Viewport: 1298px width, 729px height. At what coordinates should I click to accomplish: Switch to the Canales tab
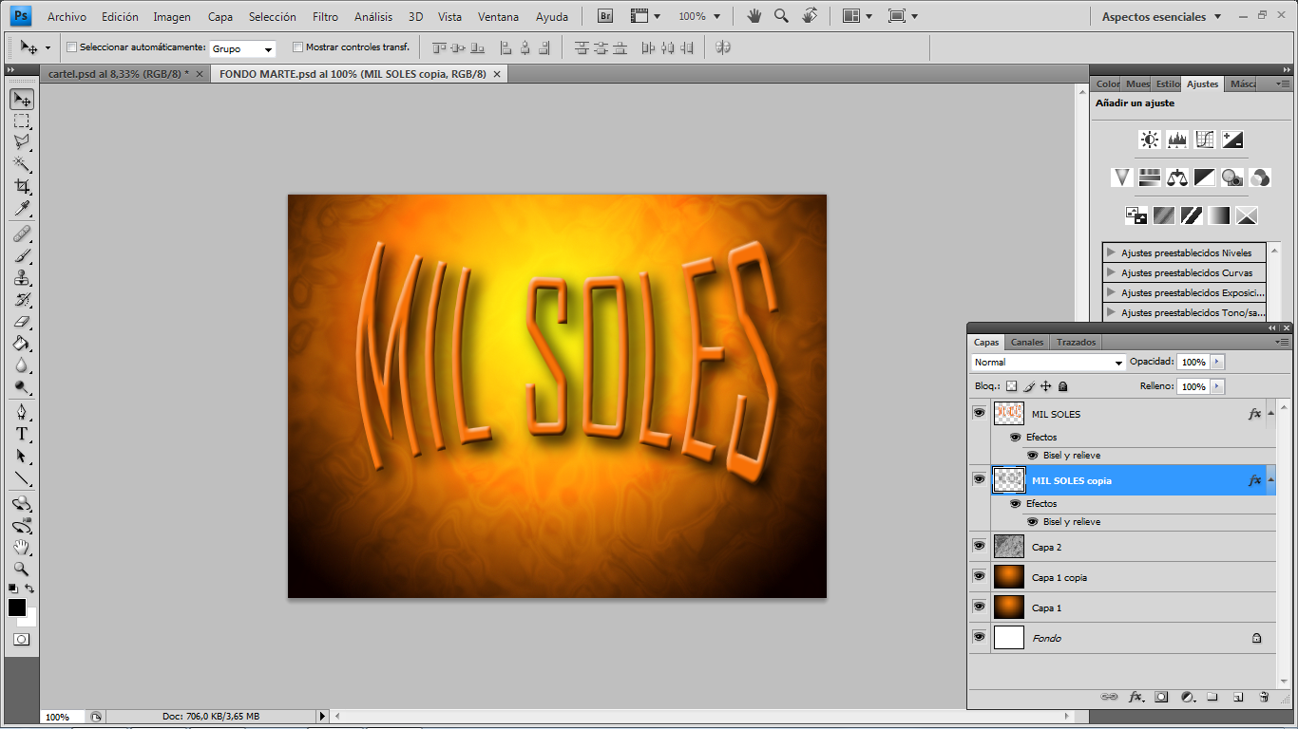click(1026, 342)
